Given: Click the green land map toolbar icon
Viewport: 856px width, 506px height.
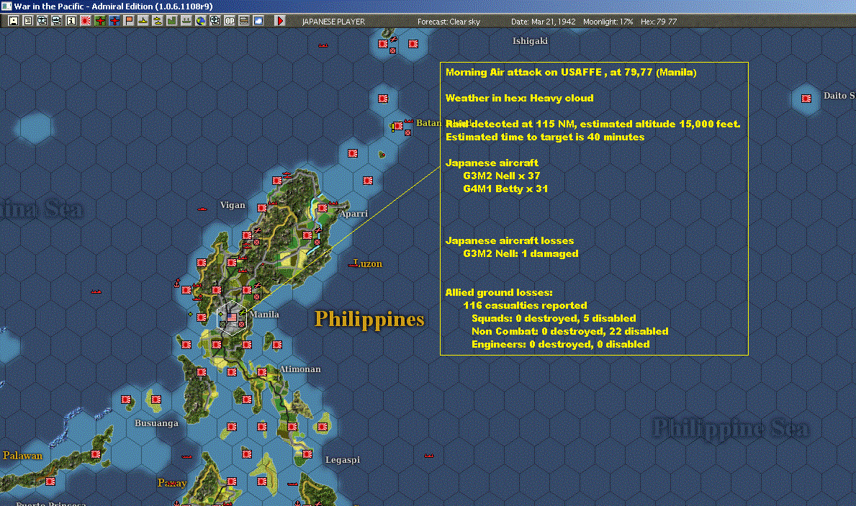Looking at the screenshot, I should click(x=172, y=21).
